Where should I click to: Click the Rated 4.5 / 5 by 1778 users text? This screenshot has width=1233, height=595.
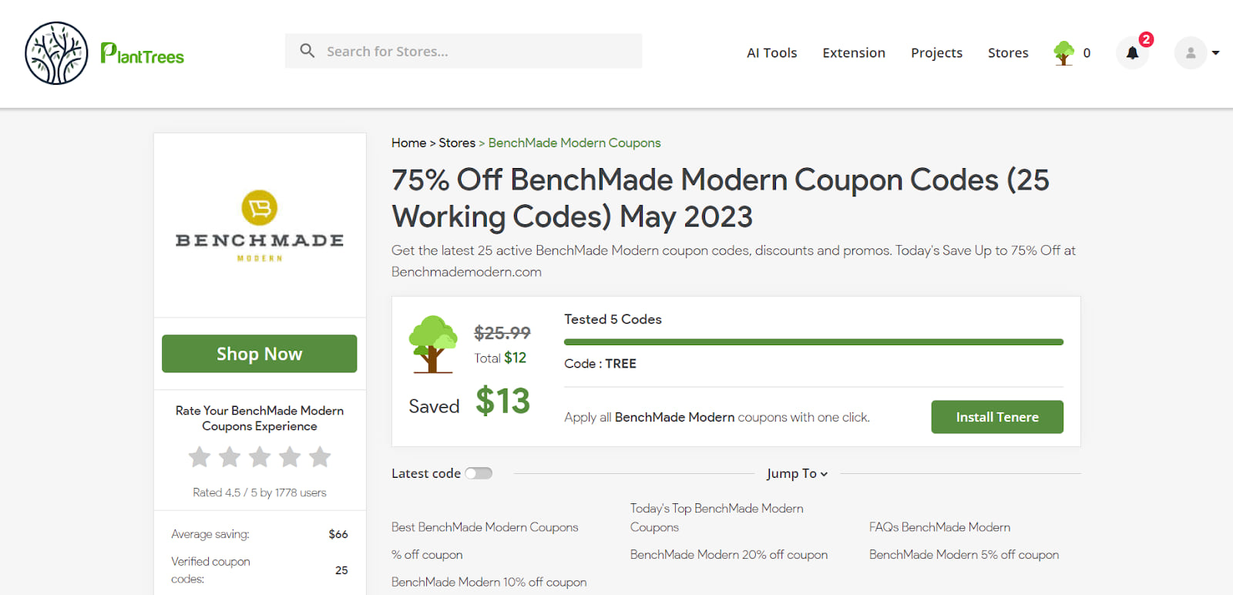click(260, 492)
